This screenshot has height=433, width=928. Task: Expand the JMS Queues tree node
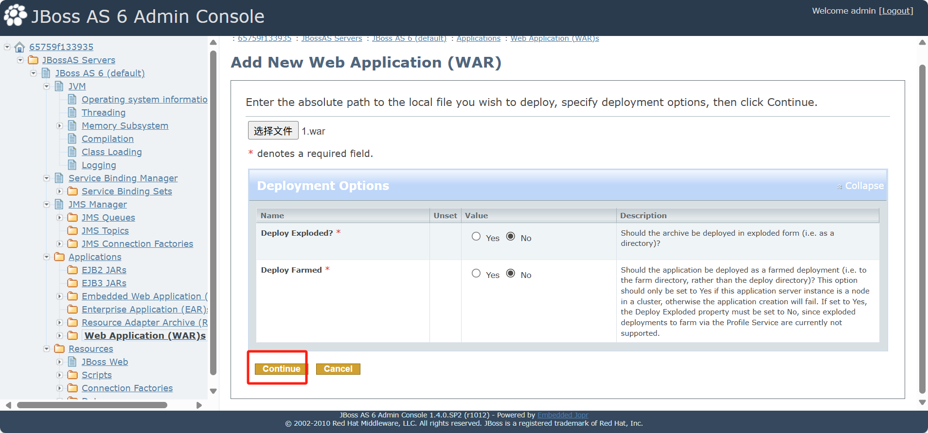[x=60, y=218]
